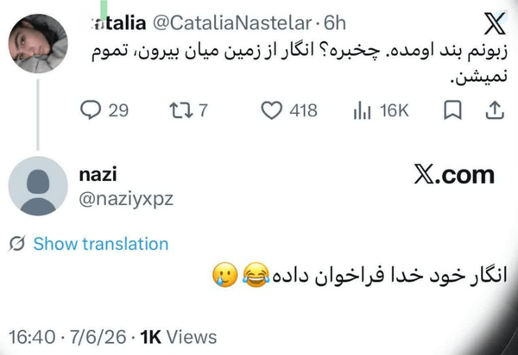Click the 418 likes count
Image resolution: width=518 pixels, height=355 pixels.
[x=303, y=110]
